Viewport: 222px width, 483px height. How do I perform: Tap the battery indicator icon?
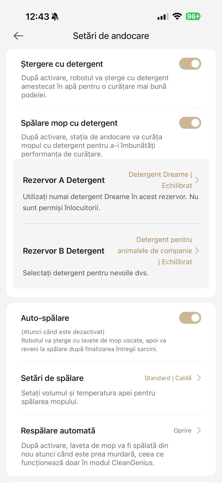click(x=193, y=16)
